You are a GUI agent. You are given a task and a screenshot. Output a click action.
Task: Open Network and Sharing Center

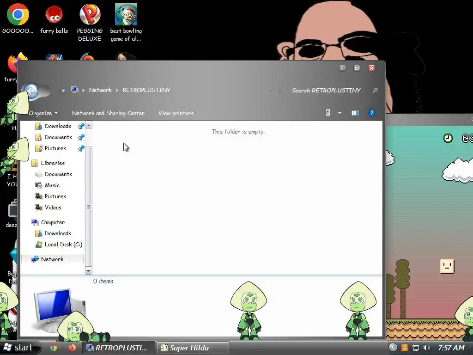(108, 113)
